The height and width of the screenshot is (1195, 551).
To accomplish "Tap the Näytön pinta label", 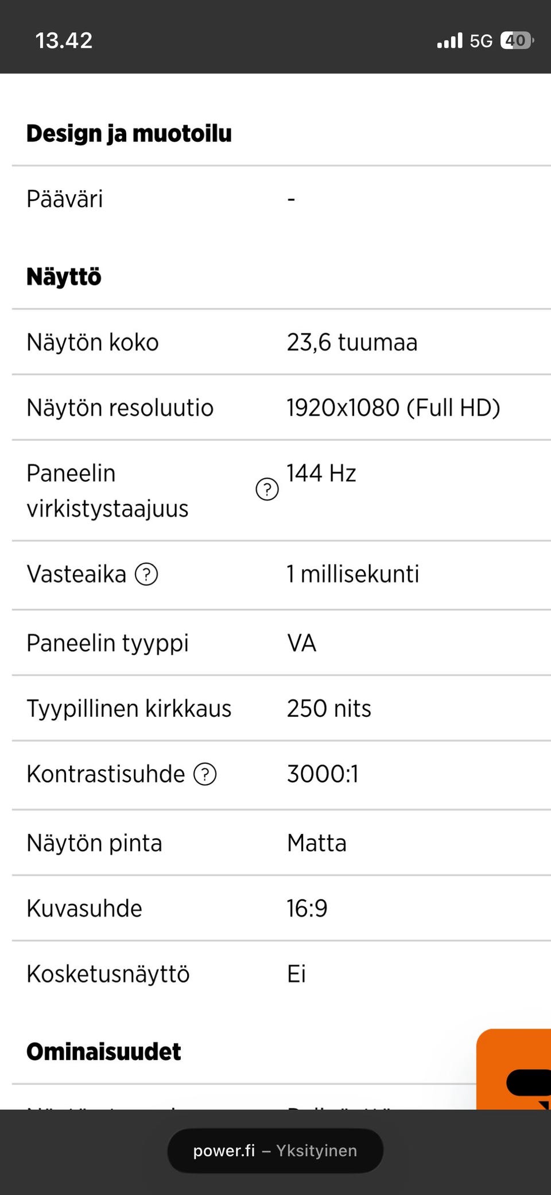I will (x=94, y=843).
